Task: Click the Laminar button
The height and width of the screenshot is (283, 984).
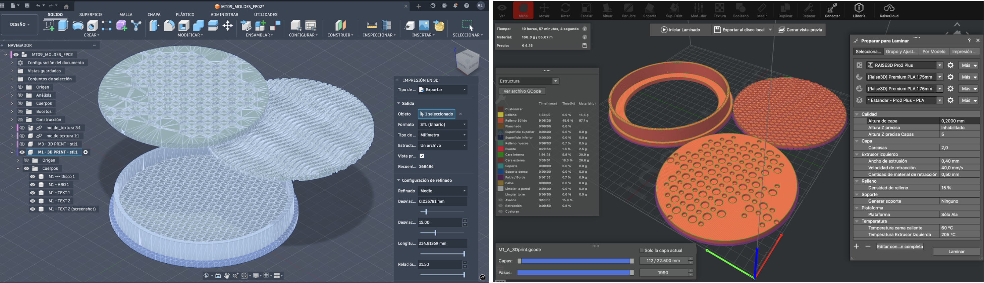Action: [x=956, y=251]
